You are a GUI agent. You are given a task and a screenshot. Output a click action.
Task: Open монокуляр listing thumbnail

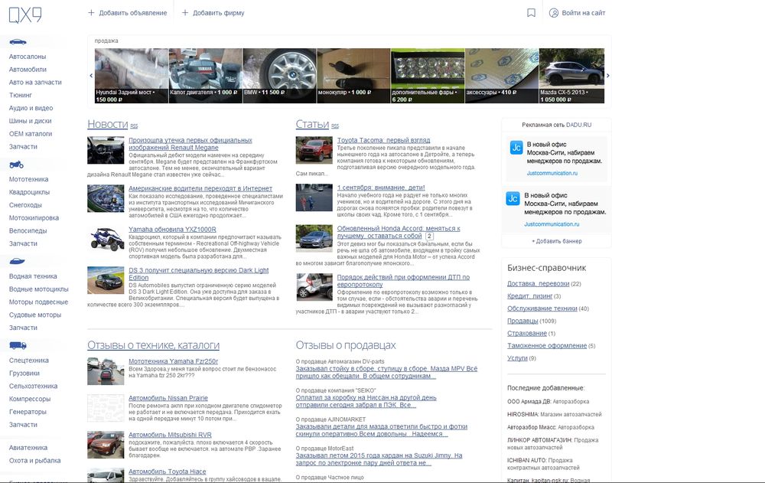[x=353, y=76]
